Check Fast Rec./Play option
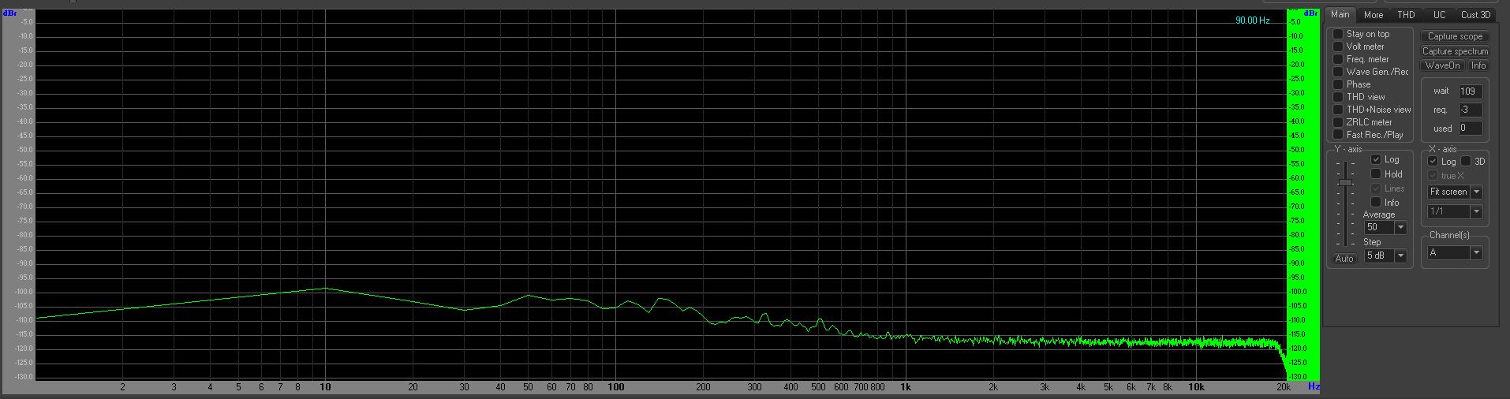The height and width of the screenshot is (399, 1510). (x=1338, y=135)
